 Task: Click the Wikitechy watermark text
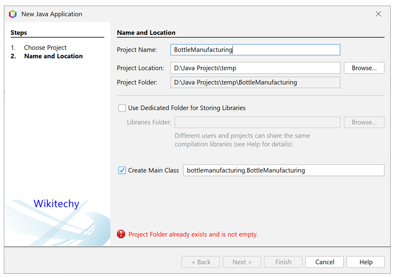click(x=56, y=203)
